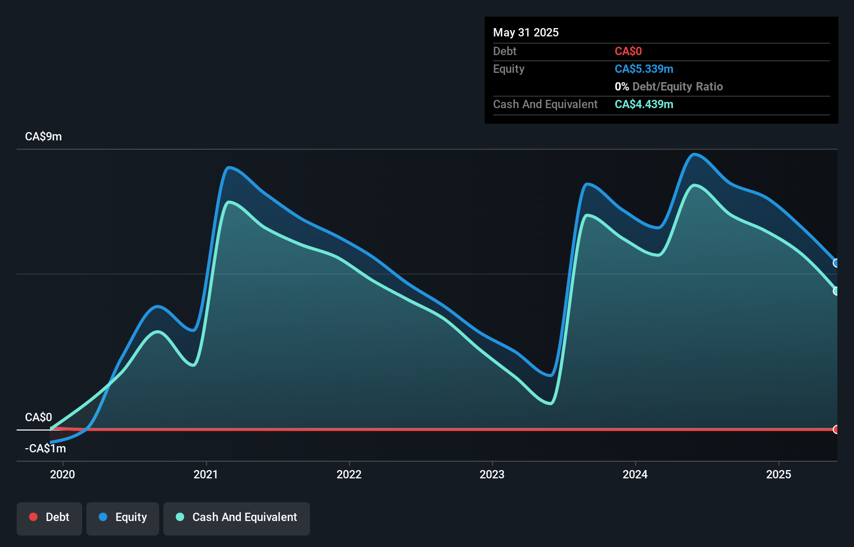This screenshot has width=854, height=547.
Task: Select the Equity endpoint marker on chart
Action: [836, 263]
